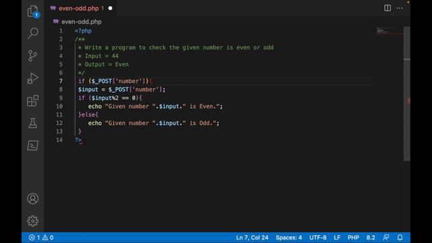Click the 'if ($input%2 == 0){' line

click(110, 98)
